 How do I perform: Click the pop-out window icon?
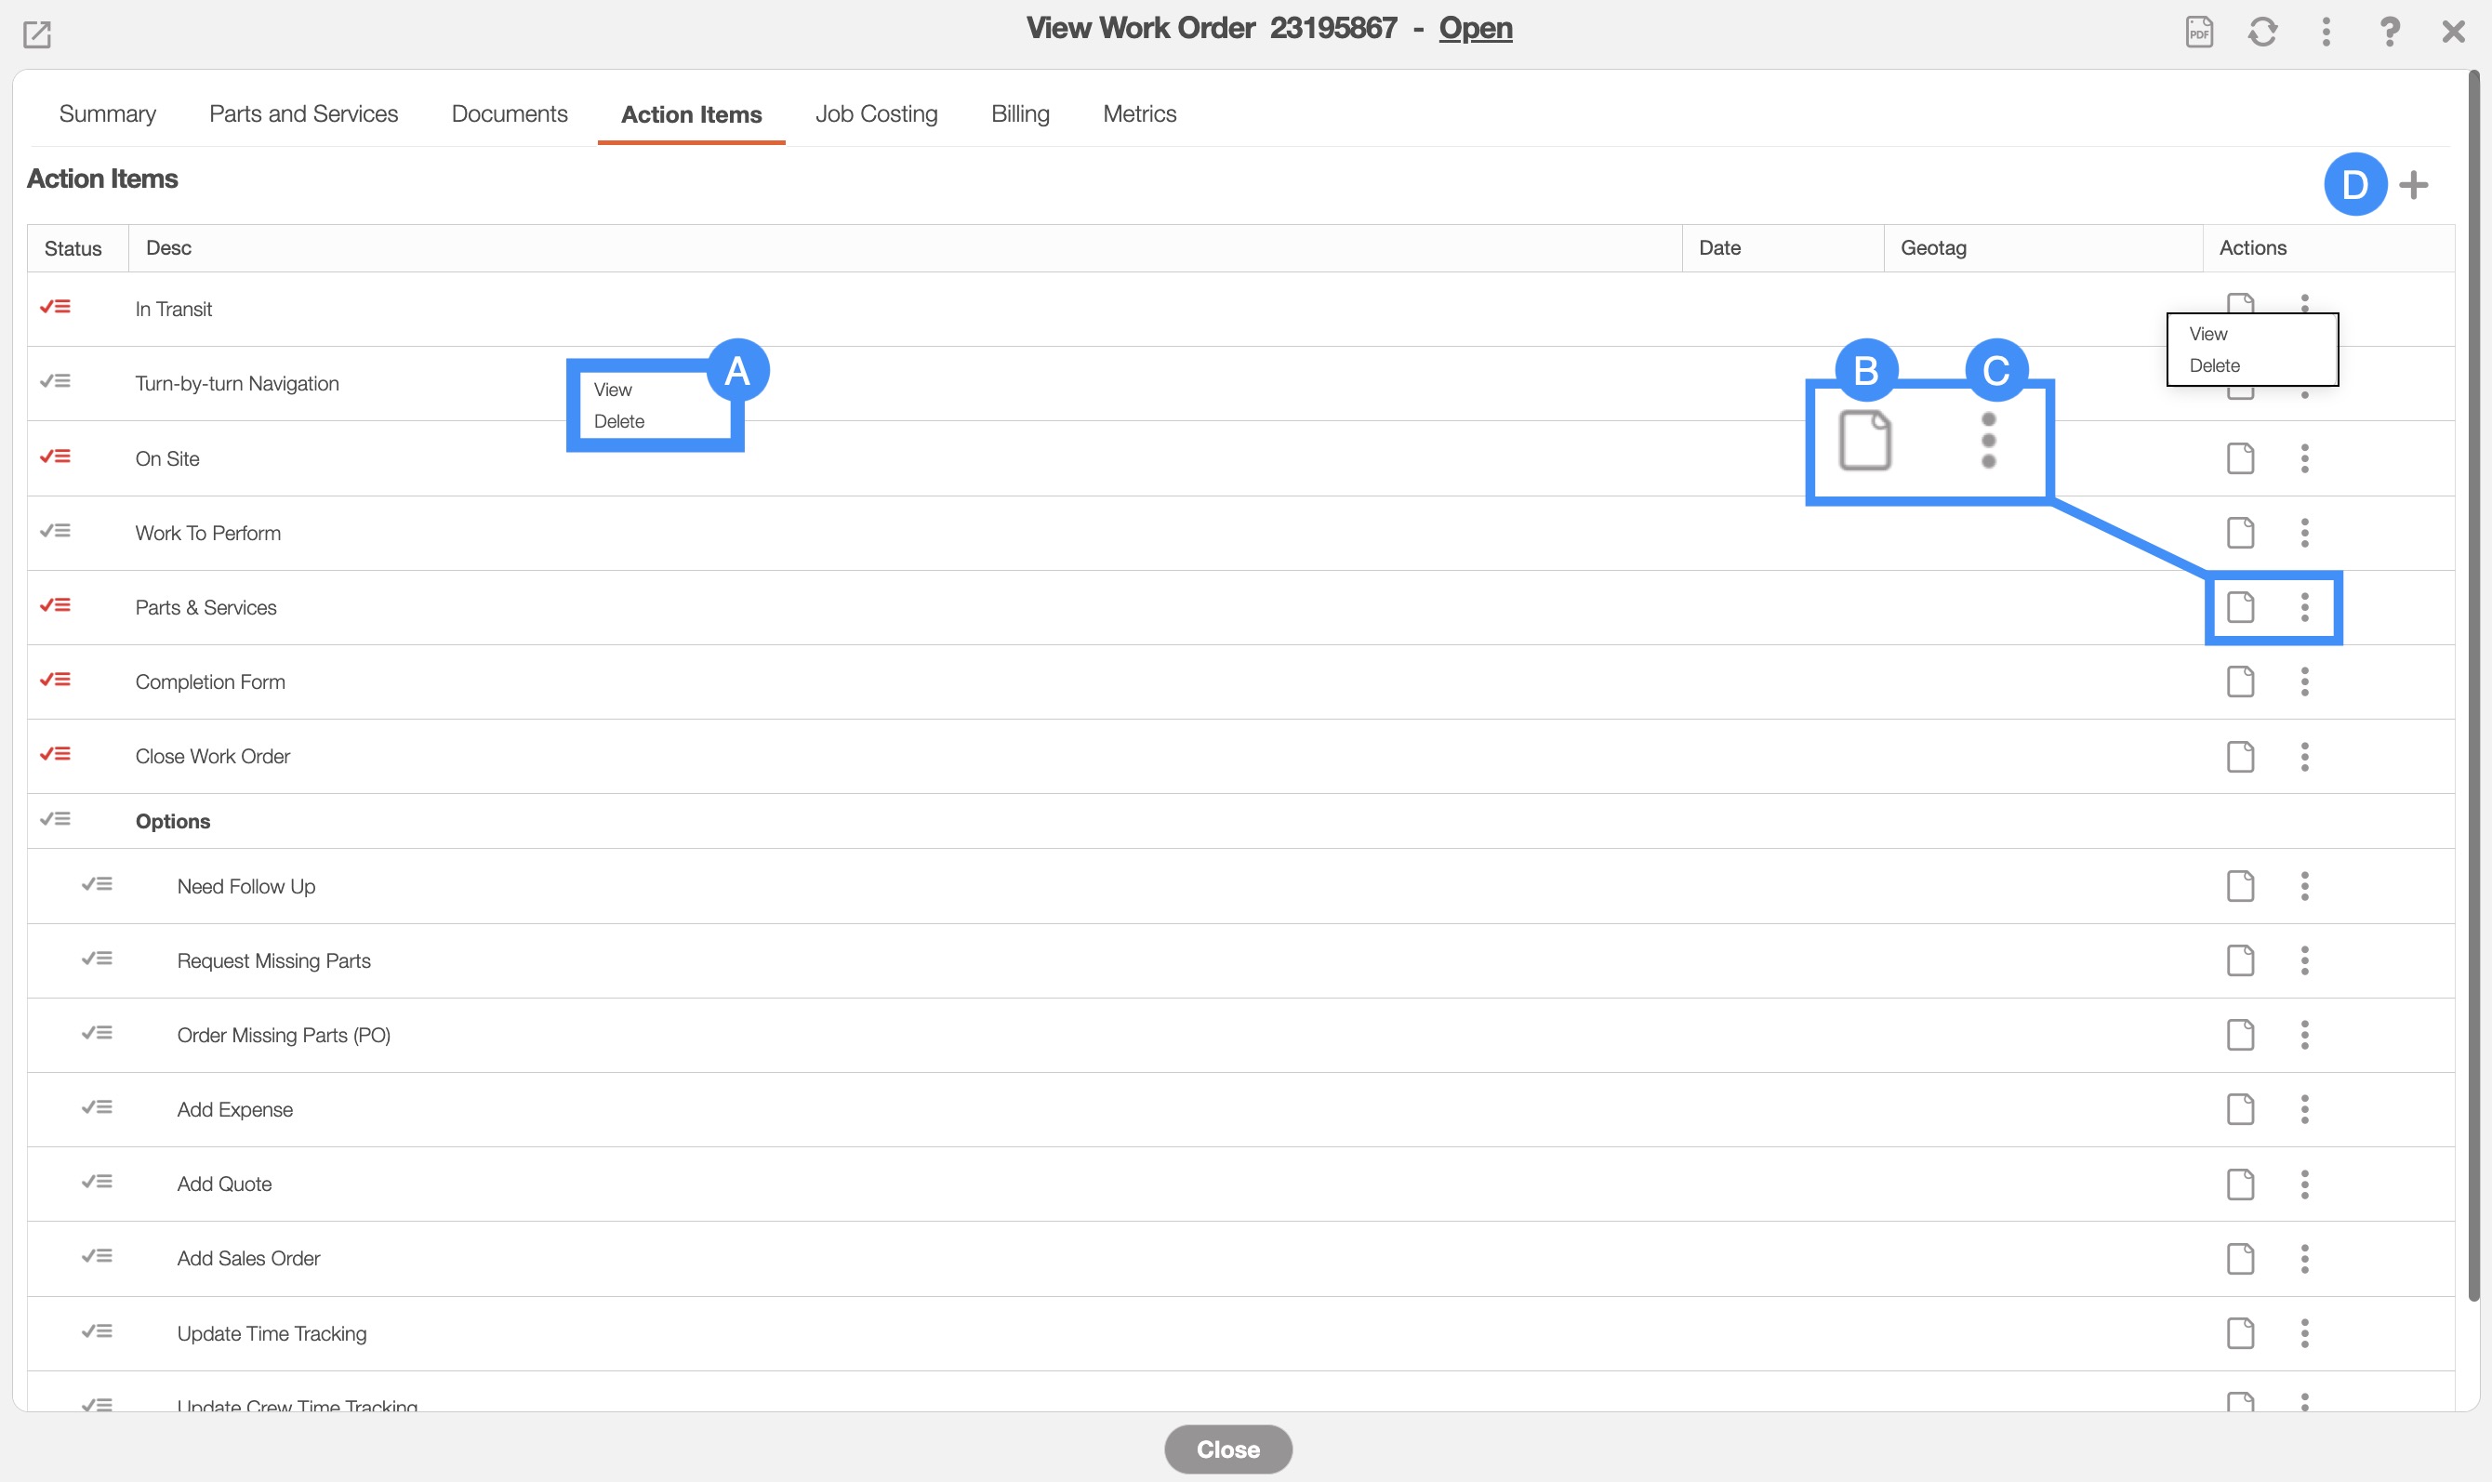pyautogui.click(x=37, y=34)
